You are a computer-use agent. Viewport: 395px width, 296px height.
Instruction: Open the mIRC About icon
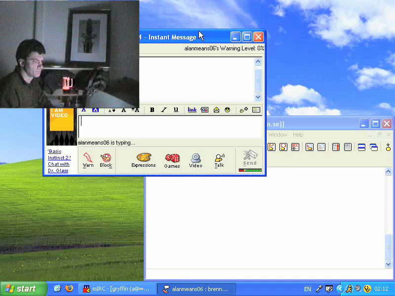[x=388, y=147]
